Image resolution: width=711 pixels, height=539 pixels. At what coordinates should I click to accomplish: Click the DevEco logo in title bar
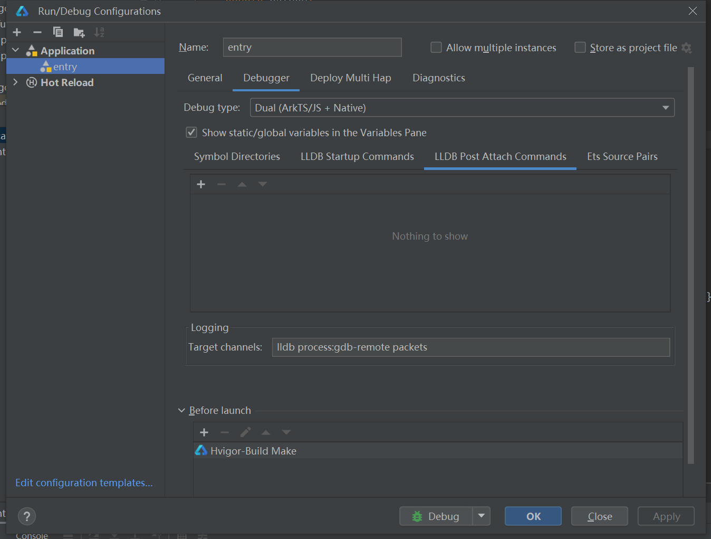click(22, 11)
